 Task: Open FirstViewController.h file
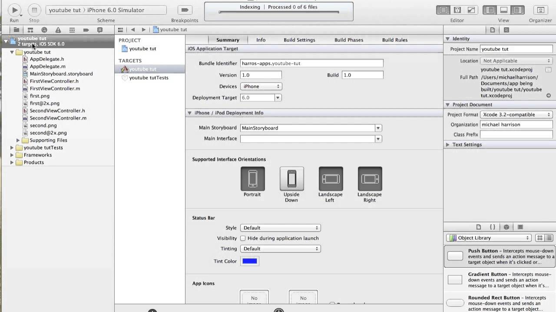(54, 81)
